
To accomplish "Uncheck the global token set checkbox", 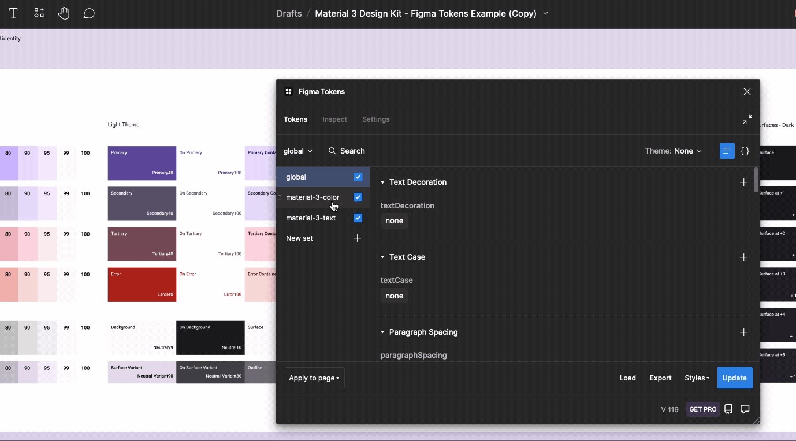I will [x=358, y=177].
